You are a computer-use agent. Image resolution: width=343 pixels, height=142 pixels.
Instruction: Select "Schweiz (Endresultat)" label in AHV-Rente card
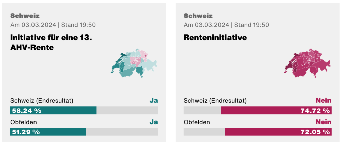[x=42, y=101]
